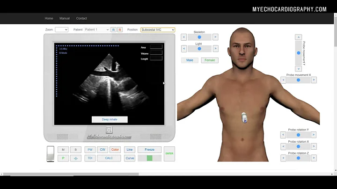Screen dimensions: 337x189
Task: Click the horizontal page scrollbar
Action: [71, 174]
